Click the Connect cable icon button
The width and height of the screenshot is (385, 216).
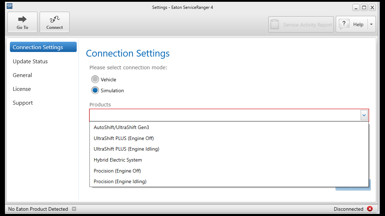(x=54, y=22)
